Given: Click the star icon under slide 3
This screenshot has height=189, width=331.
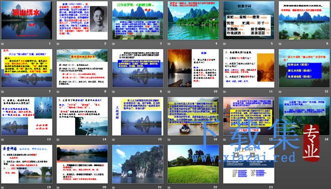Looking at the screenshot, I should click(x=113, y=44).
